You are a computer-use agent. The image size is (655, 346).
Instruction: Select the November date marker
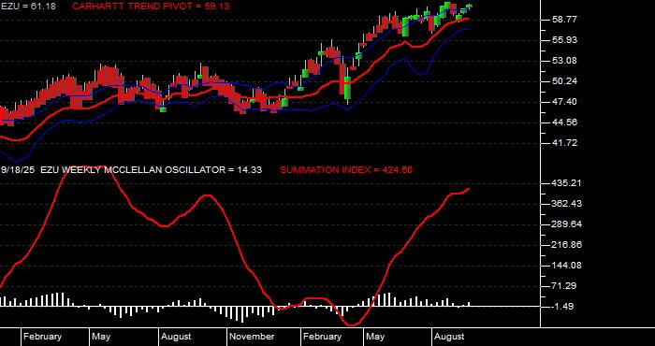click(252, 337)
